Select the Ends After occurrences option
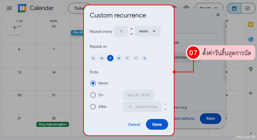Image resolution: width=257 pixels, height=140 pixels. [x=93, y=107]
